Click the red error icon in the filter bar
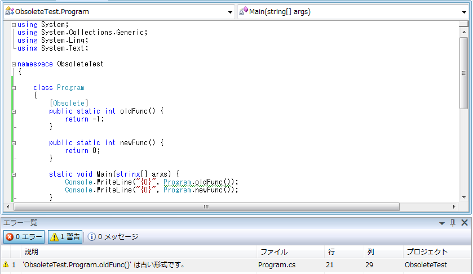Viewport: 473px width, 274px height. coord(10,237)
